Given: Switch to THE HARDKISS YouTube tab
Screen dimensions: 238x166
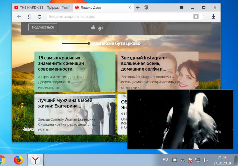Looking at the screenshot, I should click(43, 7).
